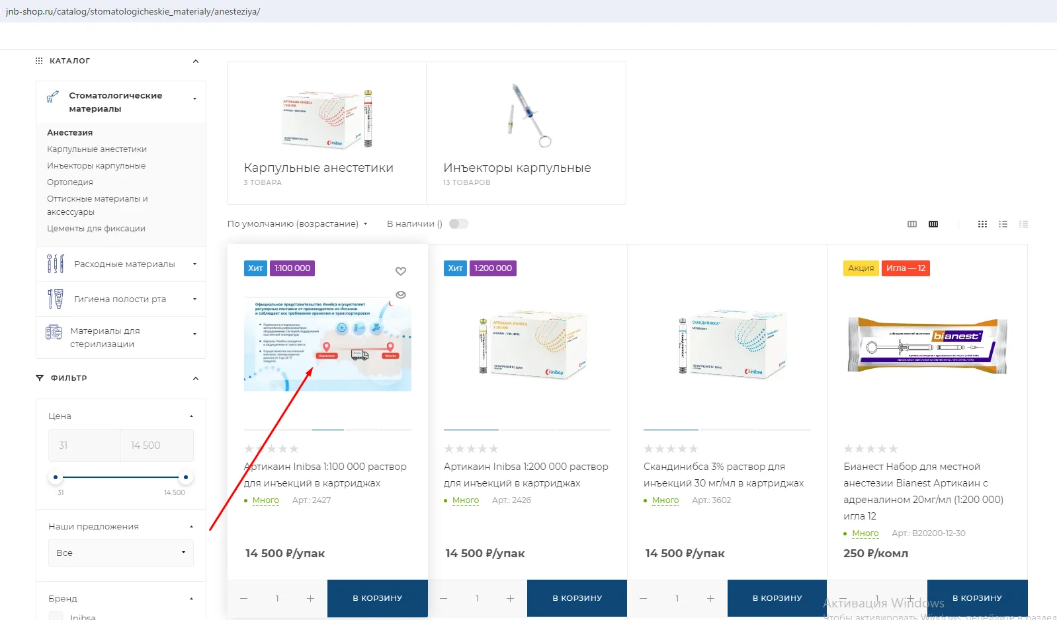
Task: Click the Расходные материалы tools icon
Action: coord(56,264)
